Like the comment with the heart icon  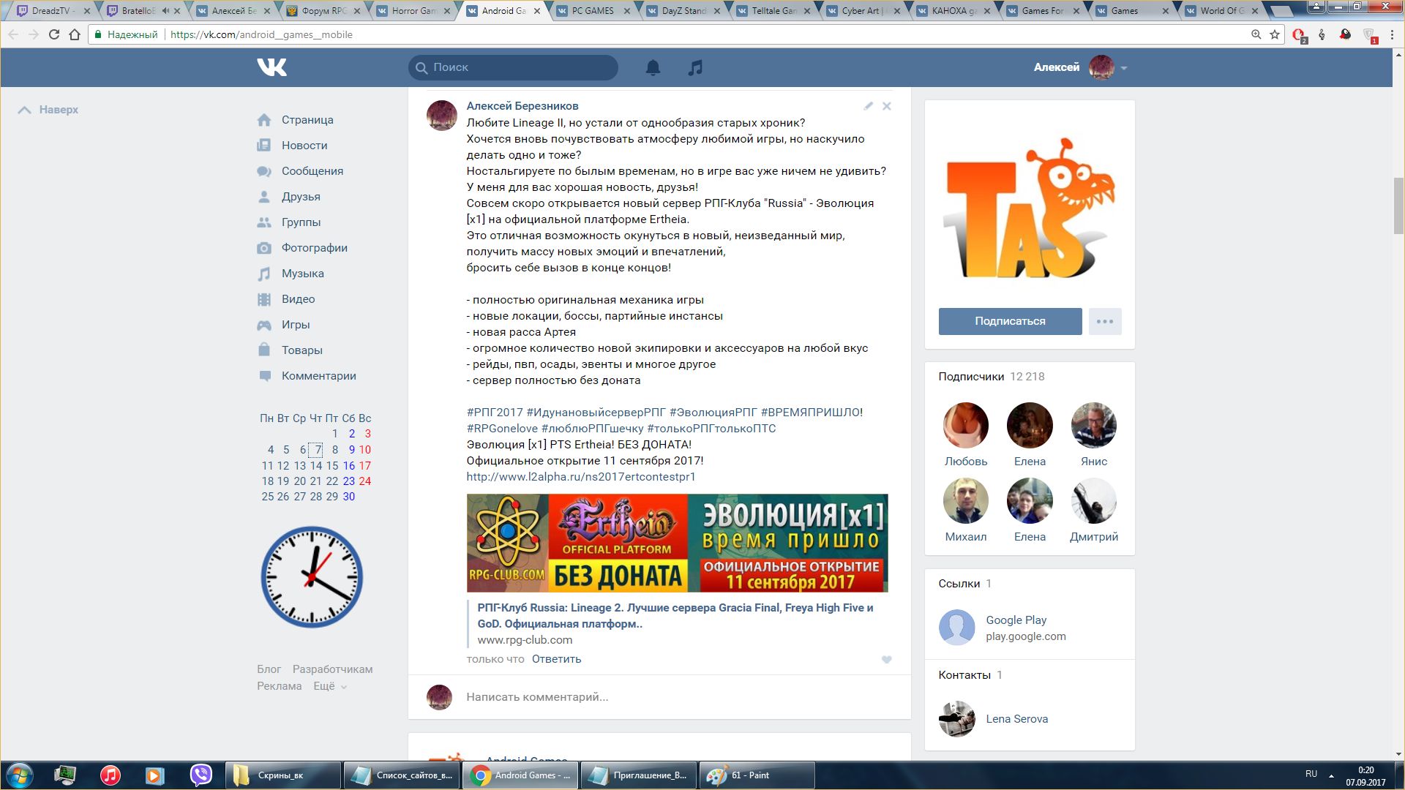click(887, 659)
